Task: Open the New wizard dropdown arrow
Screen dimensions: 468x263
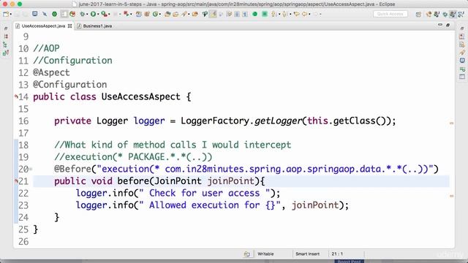Action: pos(11,14)
